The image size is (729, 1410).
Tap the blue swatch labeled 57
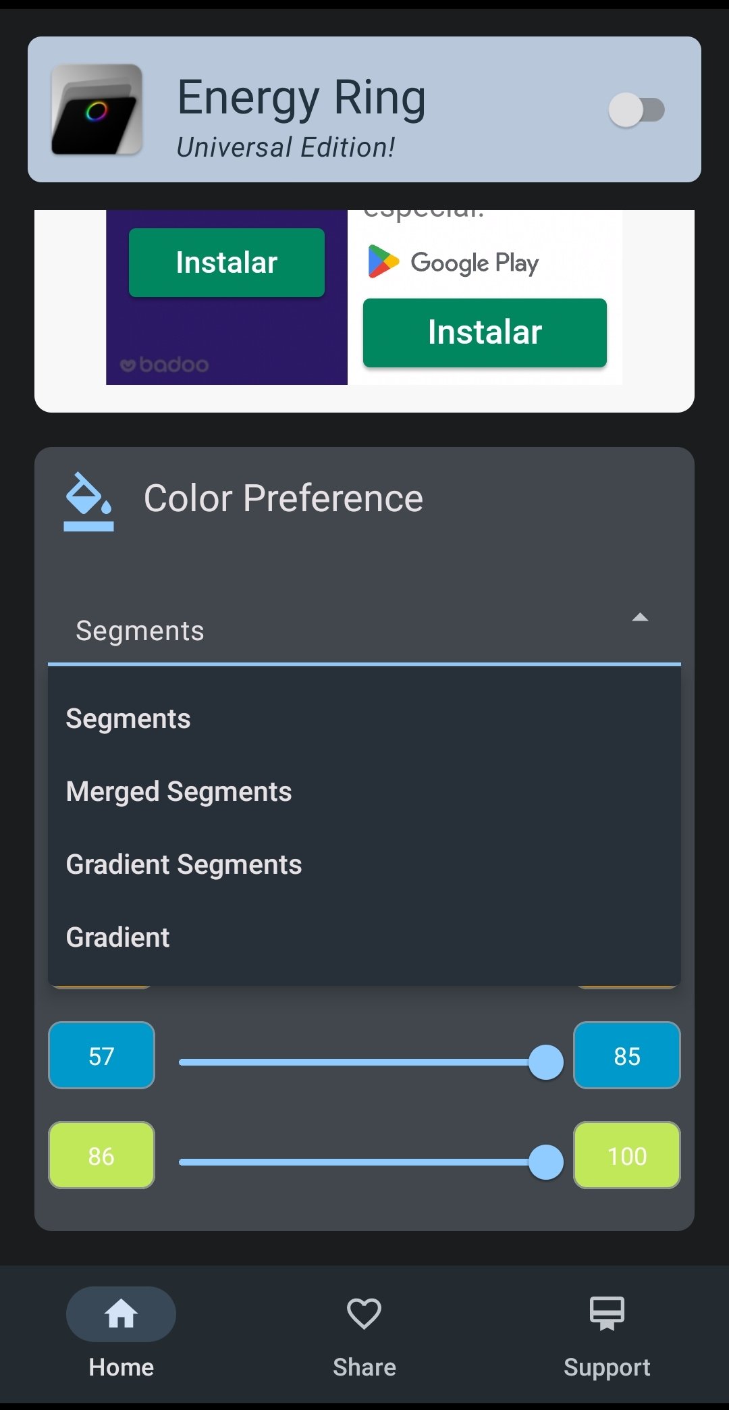click(101, 1055)
